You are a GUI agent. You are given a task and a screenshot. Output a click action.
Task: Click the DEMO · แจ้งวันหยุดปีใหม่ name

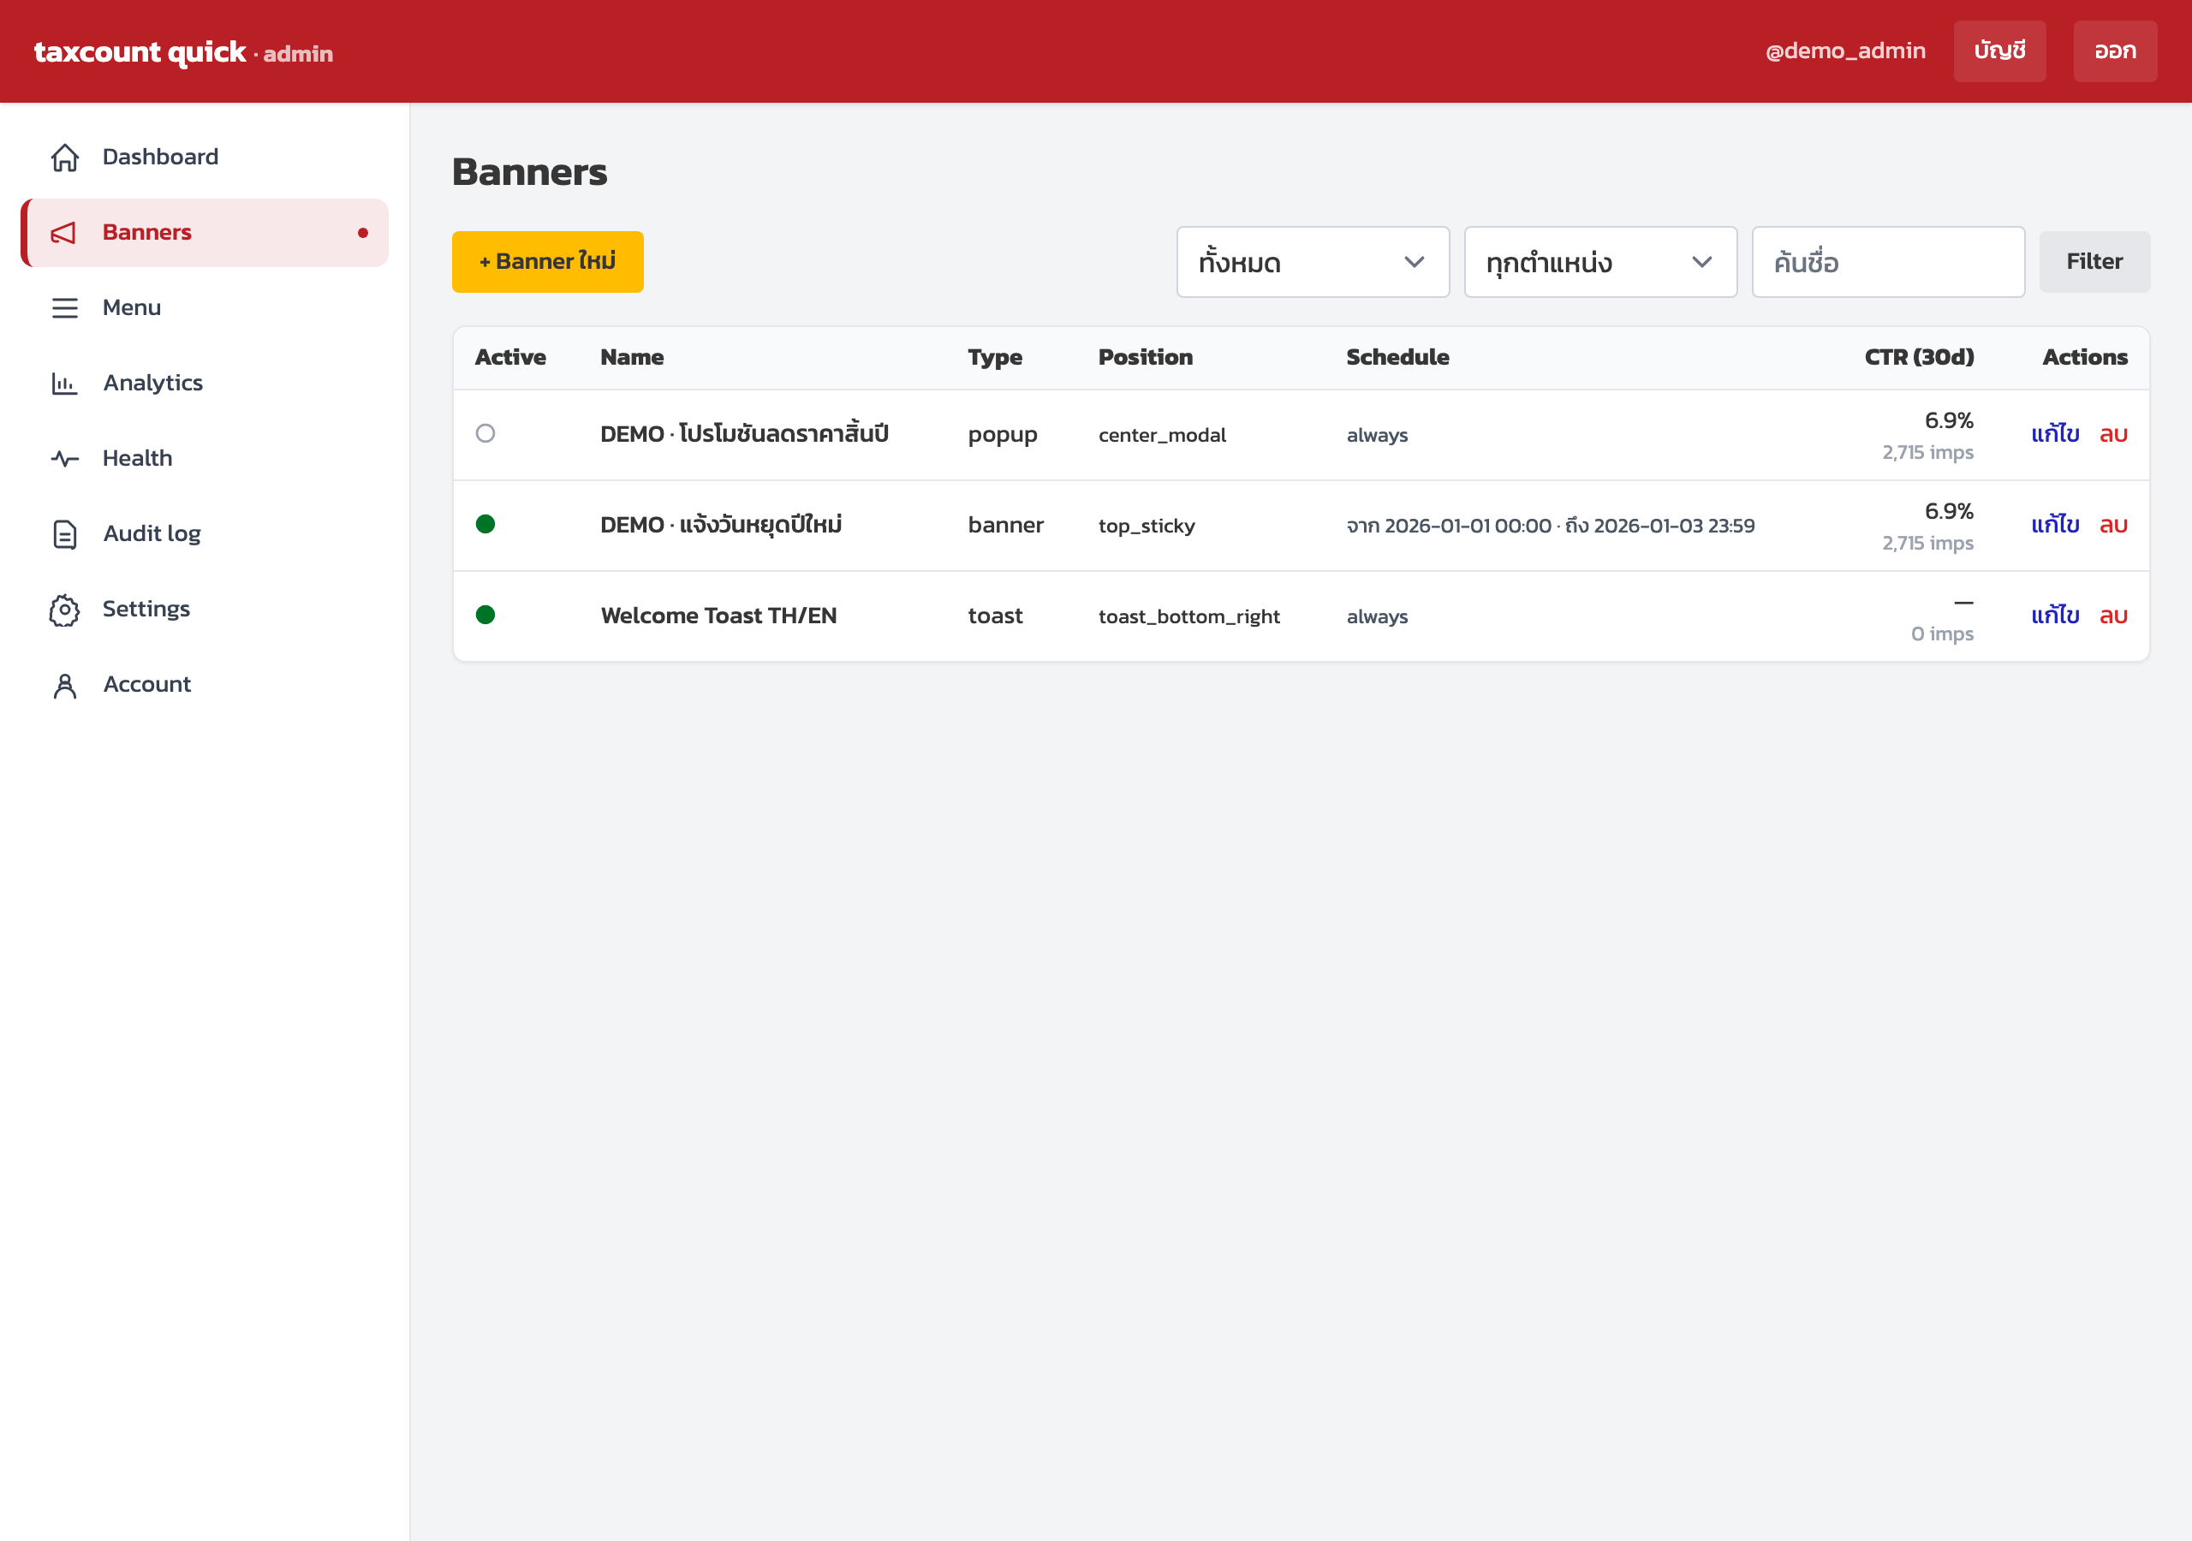tap(721, 525)
